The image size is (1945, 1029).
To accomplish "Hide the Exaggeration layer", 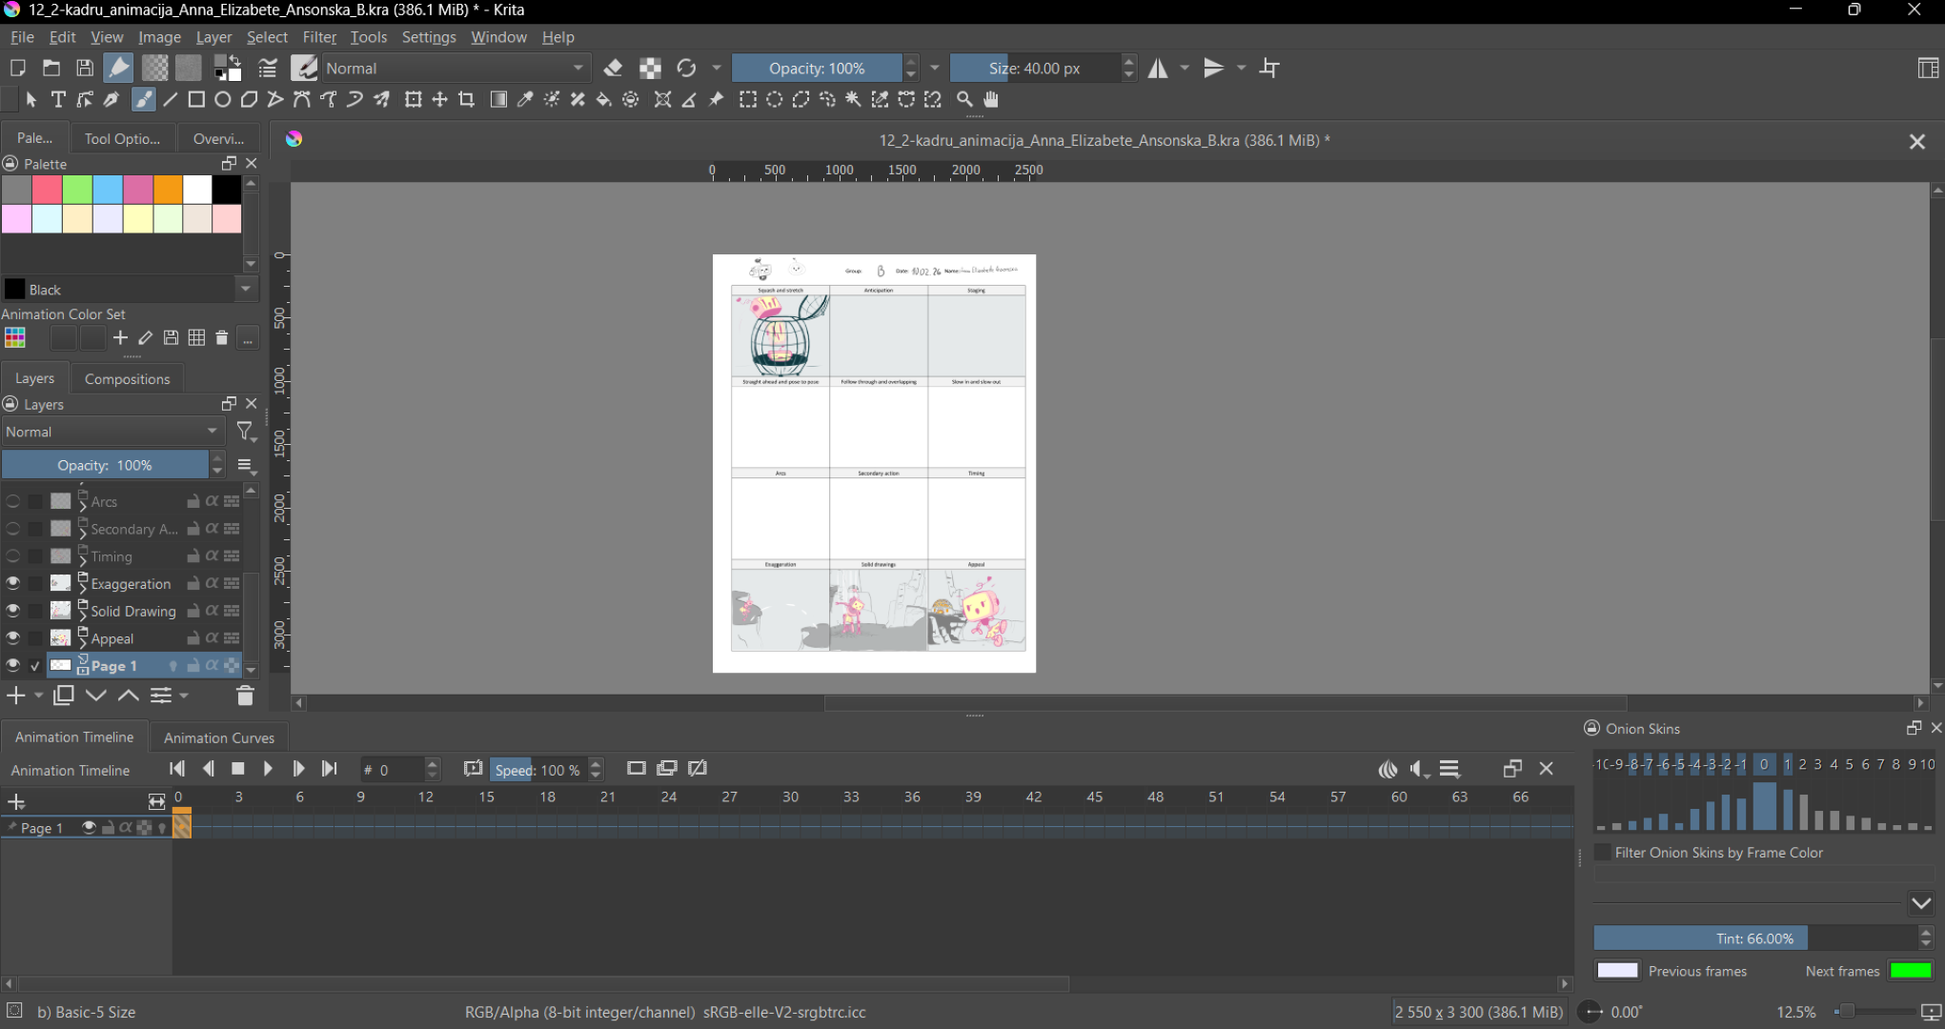I will (x=13, y=583).
